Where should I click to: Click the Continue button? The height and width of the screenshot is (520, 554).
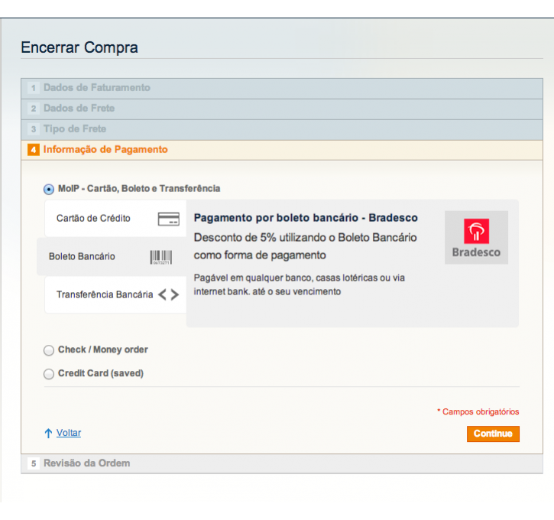click(x=493, y=434)
